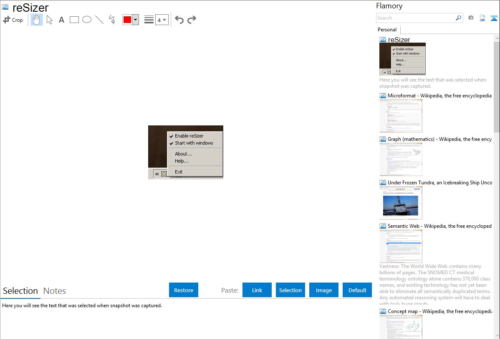Click into the Flamory Search field
The image size is (500, 339).
click(x=415, y=18)
